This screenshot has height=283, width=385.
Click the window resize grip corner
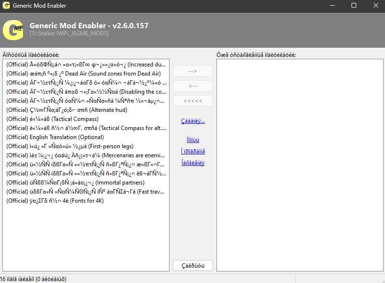point(383,281)
